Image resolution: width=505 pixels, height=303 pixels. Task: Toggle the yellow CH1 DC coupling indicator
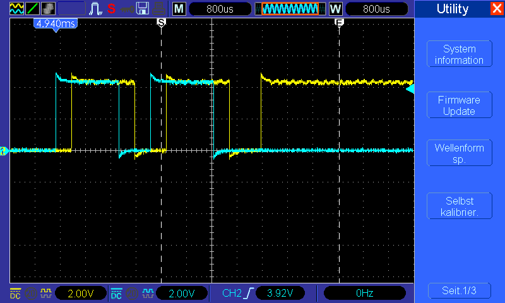click(15, 294)
